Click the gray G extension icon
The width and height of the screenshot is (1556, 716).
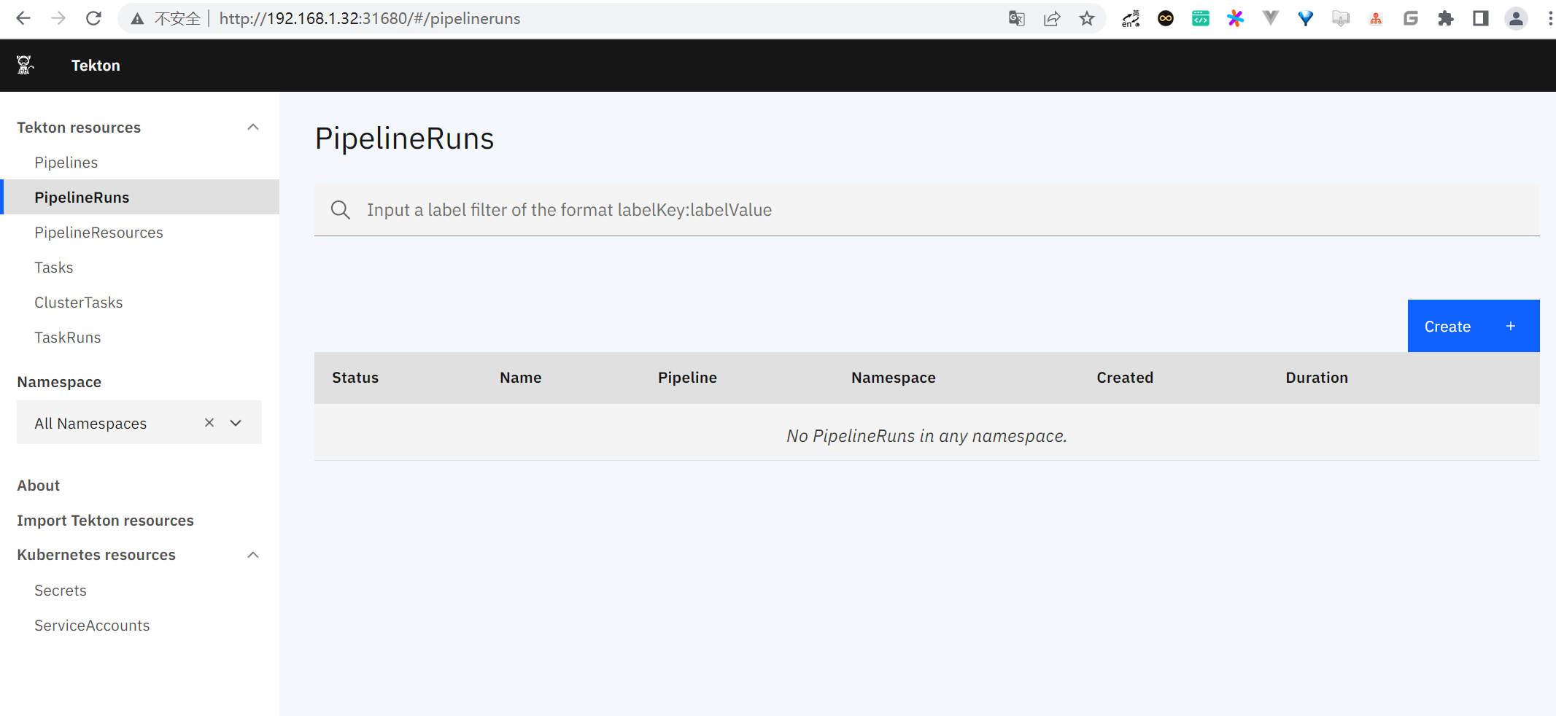pyautogui.click(x=1410, y=18)
